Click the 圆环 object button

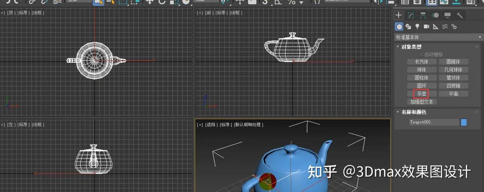pos(422,86)
